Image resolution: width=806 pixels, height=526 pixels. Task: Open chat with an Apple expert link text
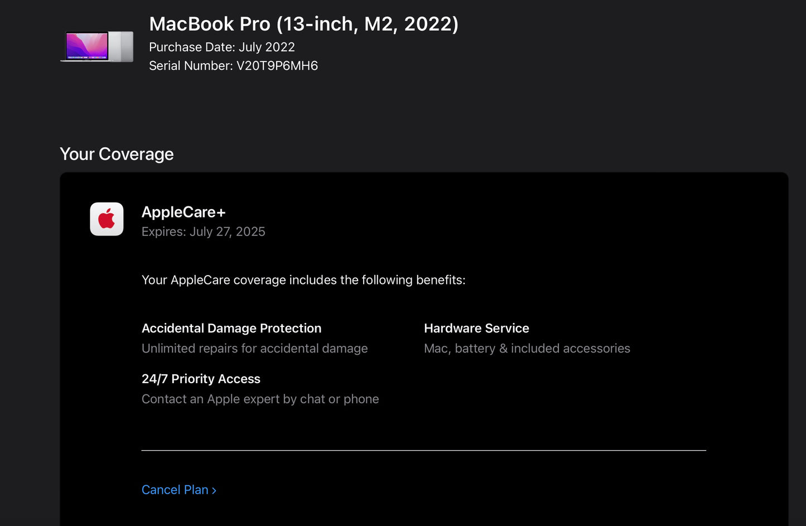coord(260,399)
